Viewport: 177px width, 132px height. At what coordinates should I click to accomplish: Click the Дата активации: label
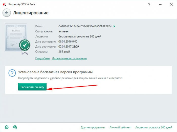46,42
